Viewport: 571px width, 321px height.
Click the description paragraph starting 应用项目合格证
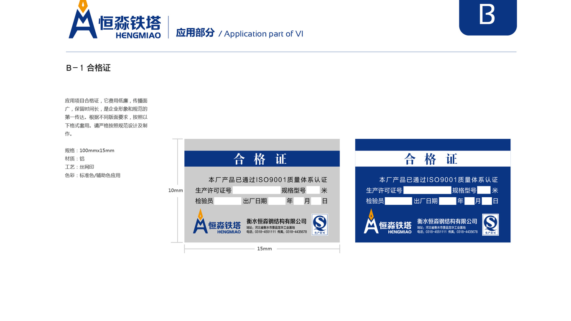coord(106,117)
